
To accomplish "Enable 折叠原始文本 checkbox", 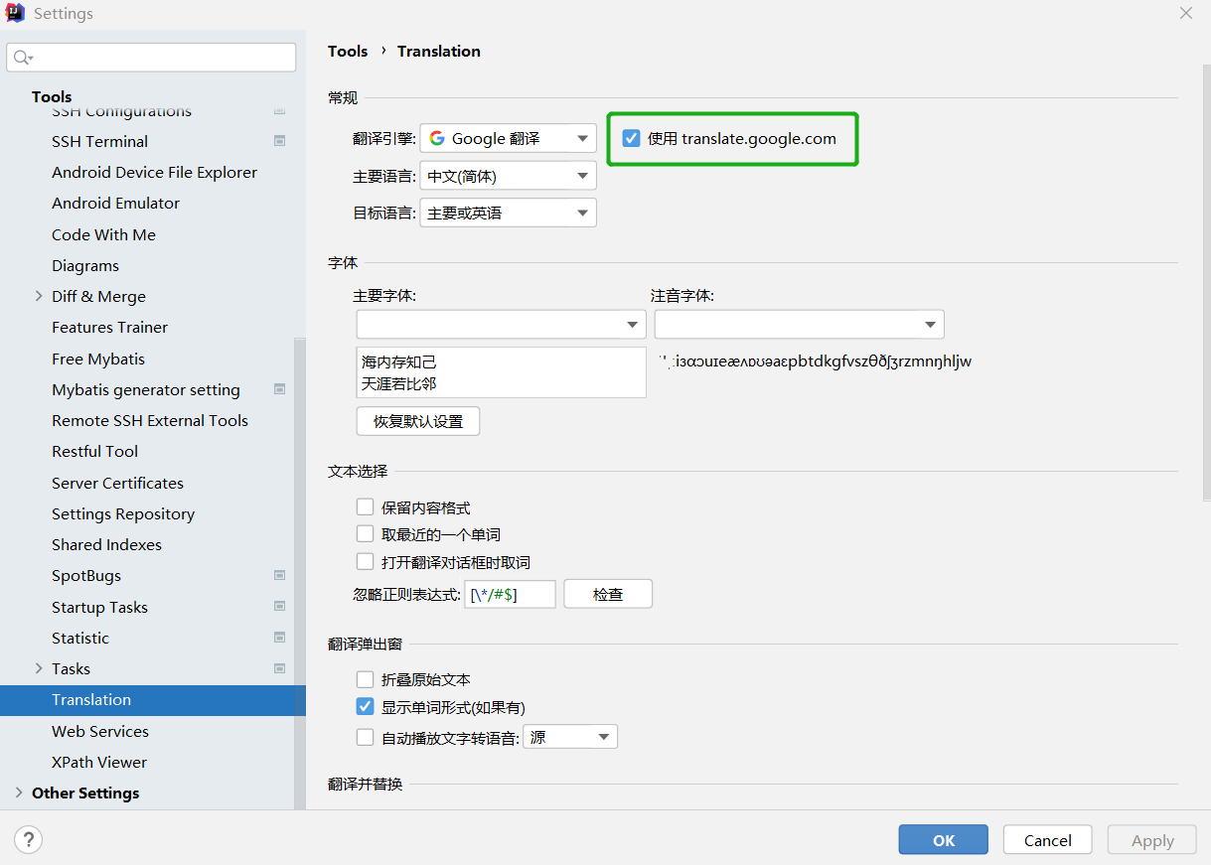I will click(x=365, y=679).
